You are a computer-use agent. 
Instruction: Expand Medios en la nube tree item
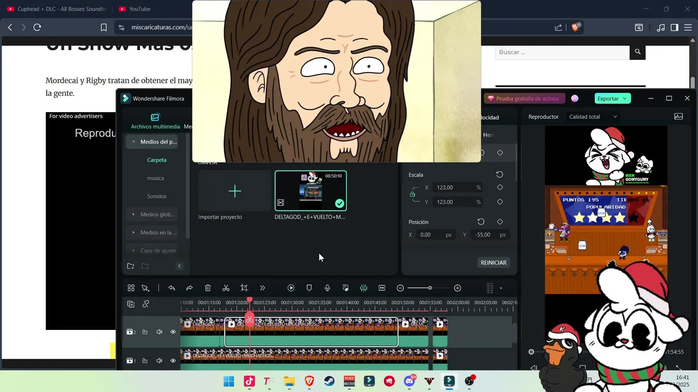[x=134, y=232]
